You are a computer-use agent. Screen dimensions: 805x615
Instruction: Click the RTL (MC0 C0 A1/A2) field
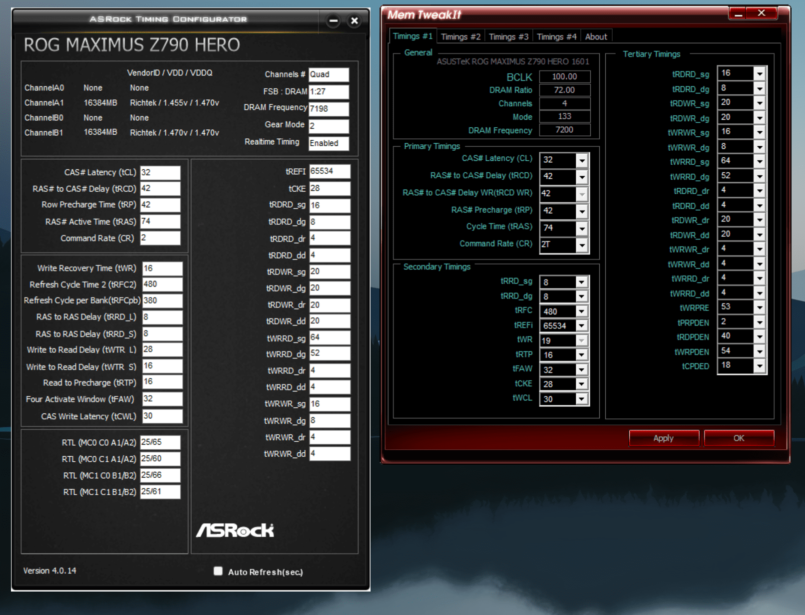(160, 442)
